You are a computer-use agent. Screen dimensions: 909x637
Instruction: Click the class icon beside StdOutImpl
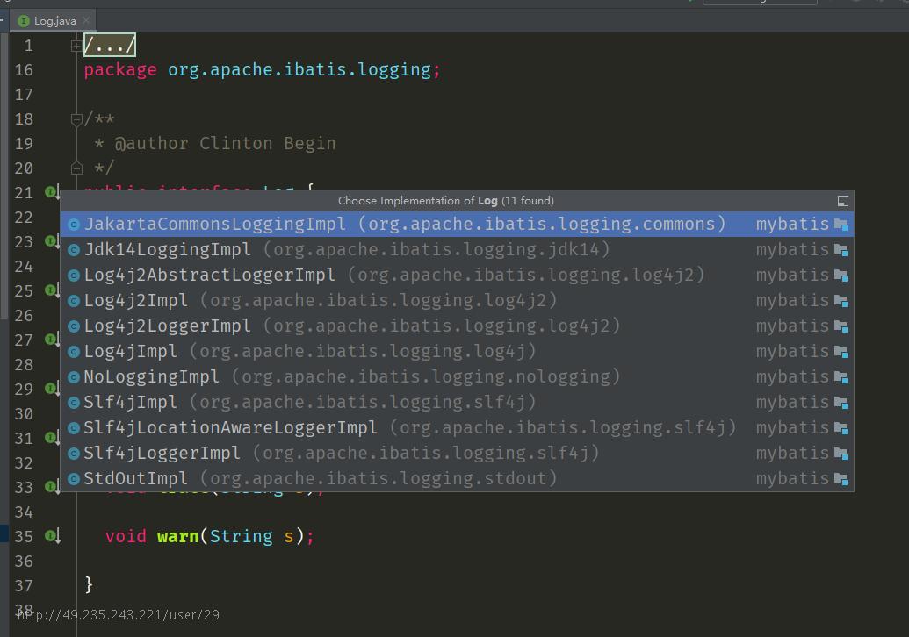coord(74,479)
